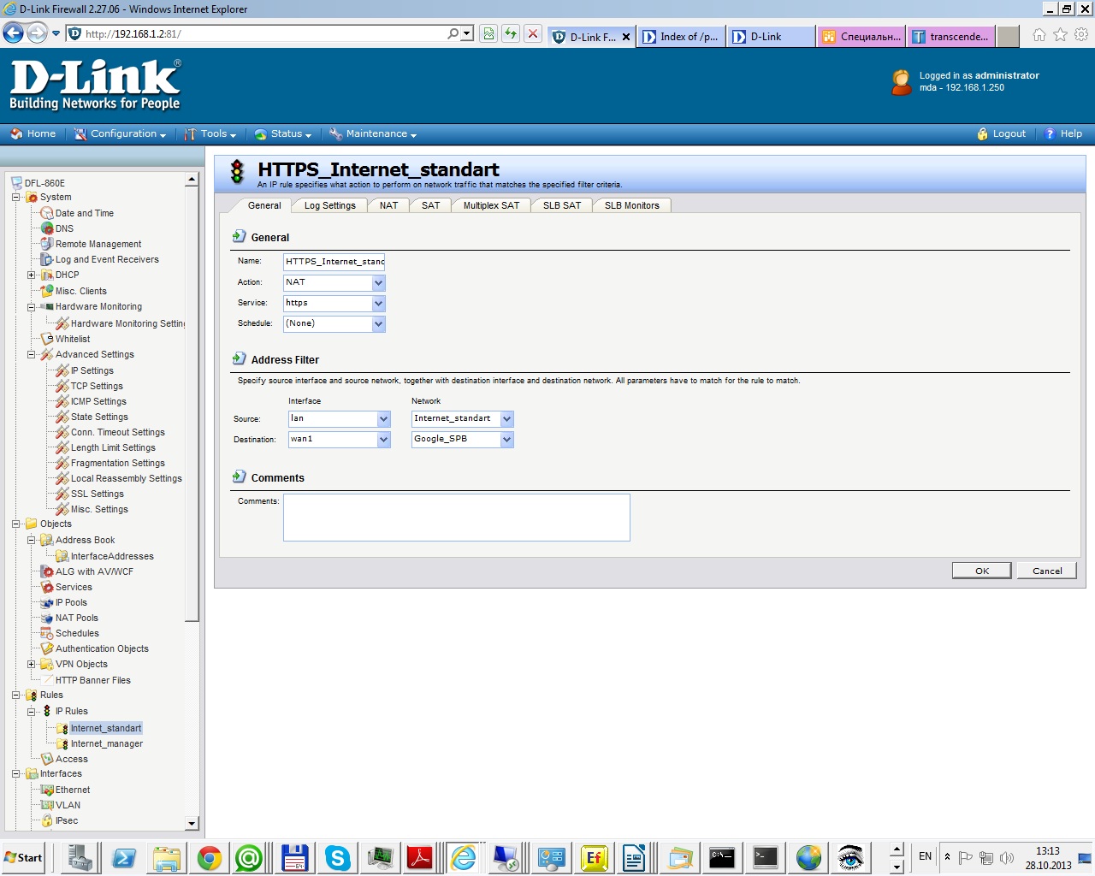Open the Destination network dropdown Google_SPB
The image size is (1095, 876).
tap(463, 439)
